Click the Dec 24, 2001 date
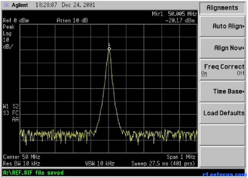Image resolution: width=248 pixels, height=178 pixels. click(x=78, y=5)
